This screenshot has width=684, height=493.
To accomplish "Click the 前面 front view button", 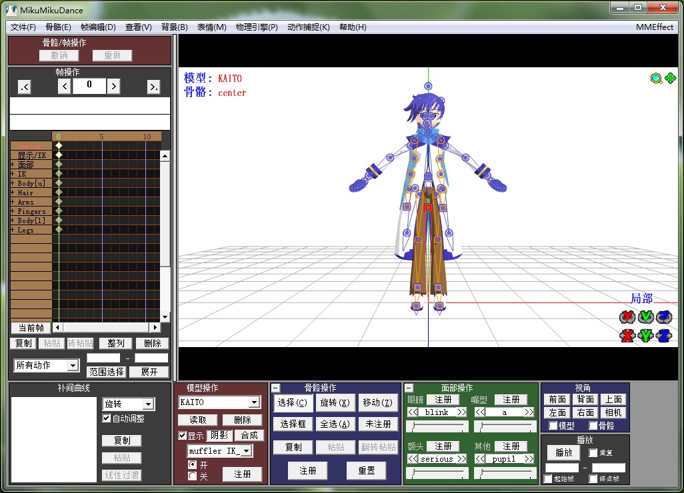I will (x=557, y=399).
